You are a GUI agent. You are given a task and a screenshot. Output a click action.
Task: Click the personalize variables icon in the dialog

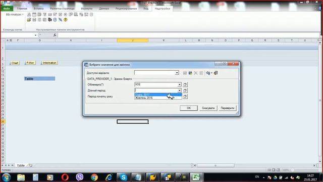click(208, 73)
